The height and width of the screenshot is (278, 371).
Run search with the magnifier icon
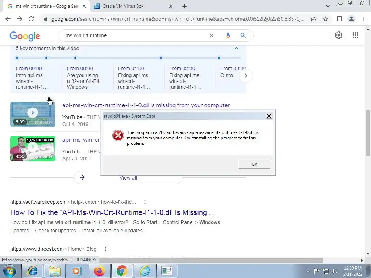tap(243, 35)
